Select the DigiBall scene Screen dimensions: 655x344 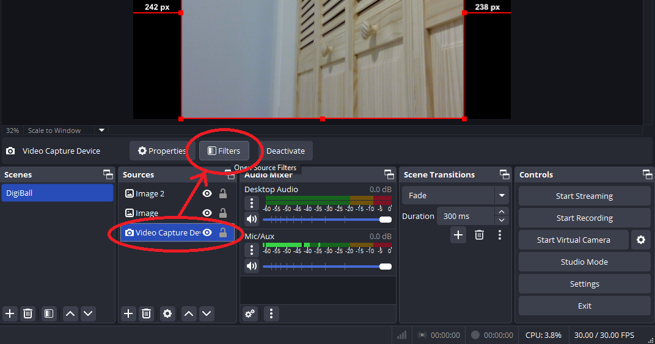57,193
